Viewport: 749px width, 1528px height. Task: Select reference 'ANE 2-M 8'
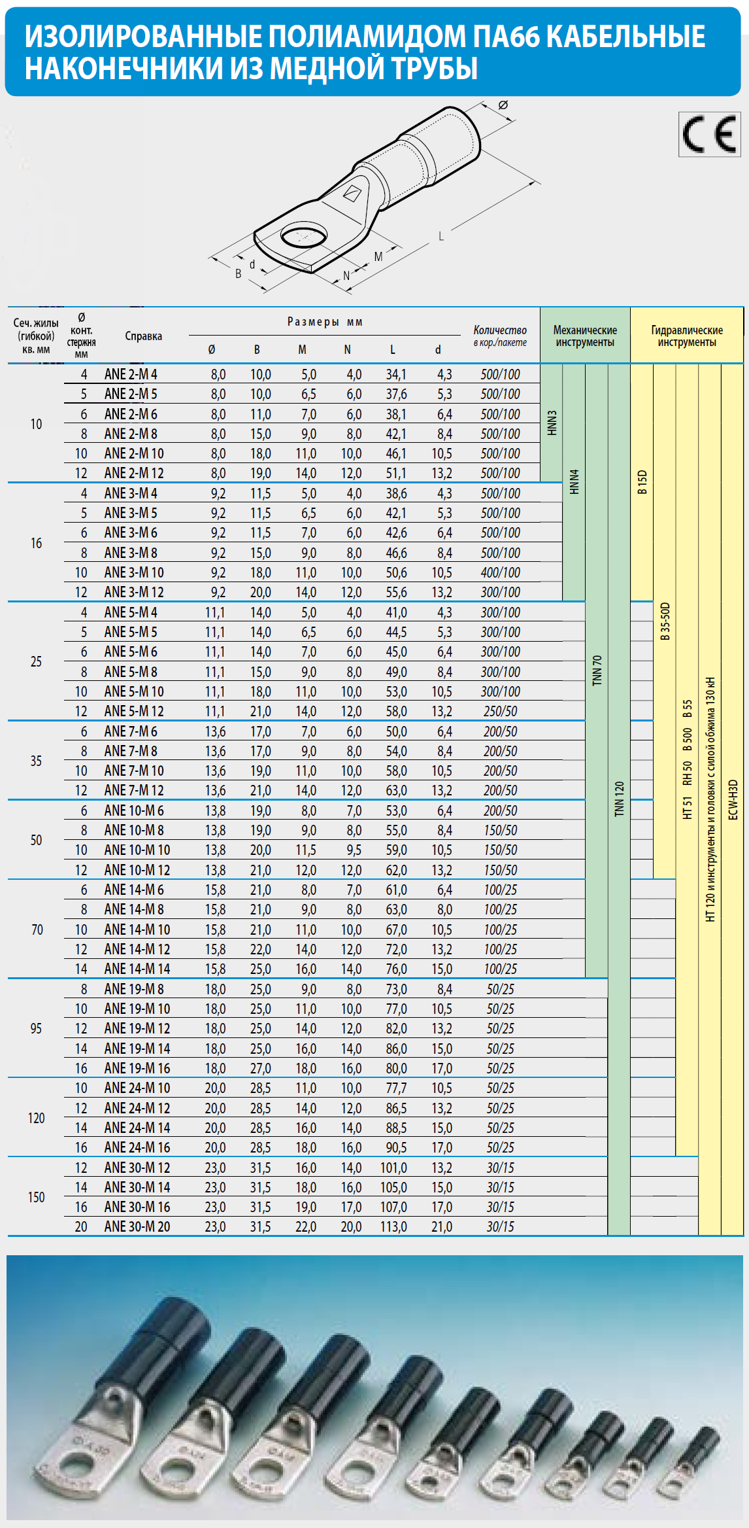coord(131,434)
